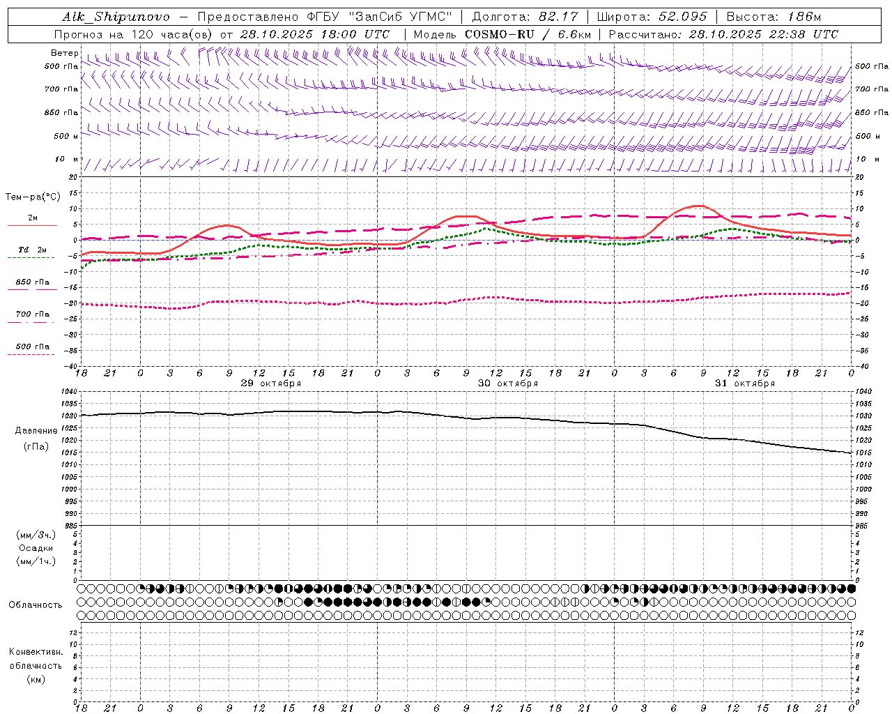Click the "(мм/3ч.)" precipitation unit label
Image resolution: width=892 pixels, height=714 pixels.
(x=36, y=535)
